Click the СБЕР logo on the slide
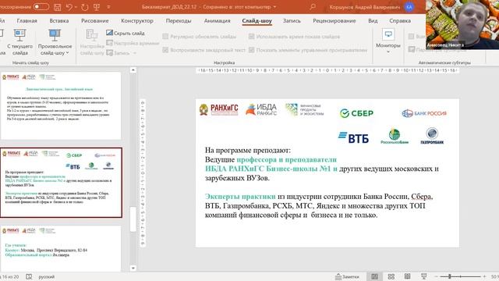Image resolution: width=499 pixels, height=281 pixels. [356, 113]
